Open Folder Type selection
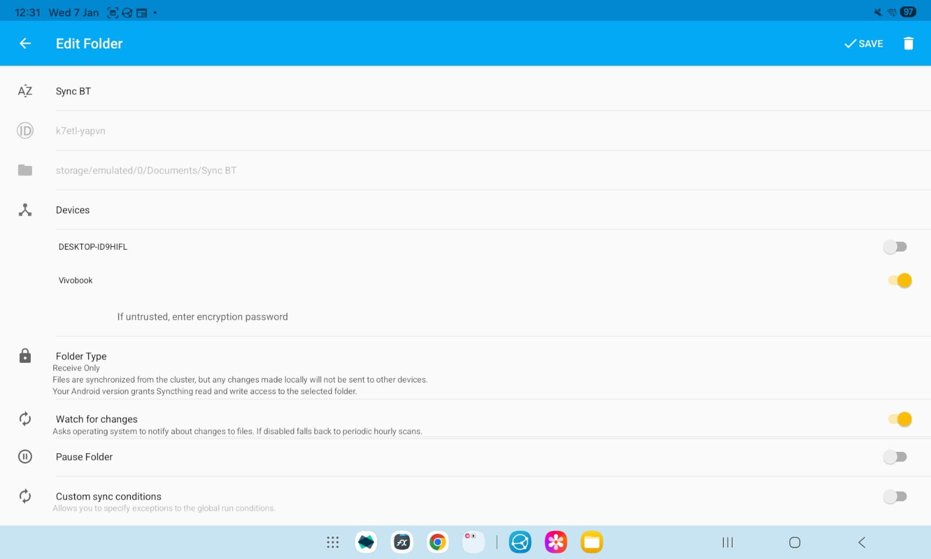This screenshot has width=931, height=559. click(233, 368)
